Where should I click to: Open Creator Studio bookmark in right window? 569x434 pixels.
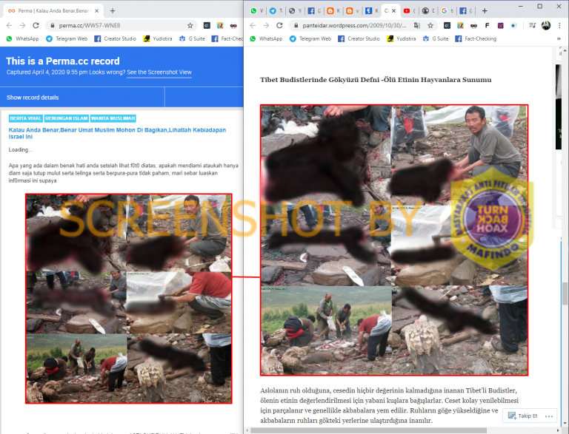coord(359,38)
